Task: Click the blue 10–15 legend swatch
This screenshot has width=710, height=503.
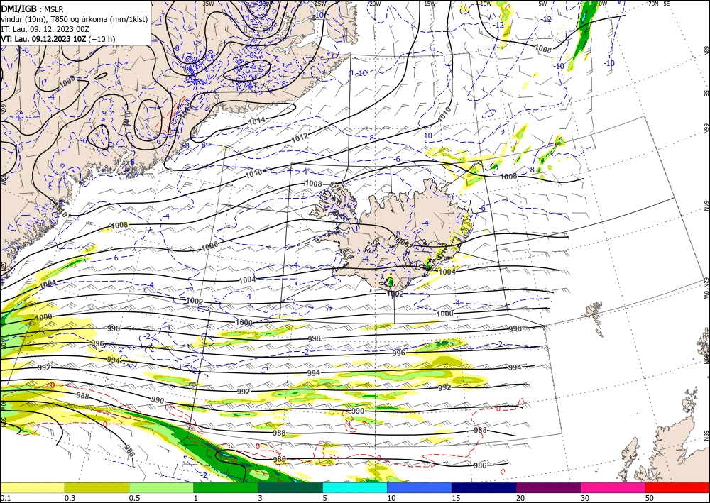Action: pos(420,487)
